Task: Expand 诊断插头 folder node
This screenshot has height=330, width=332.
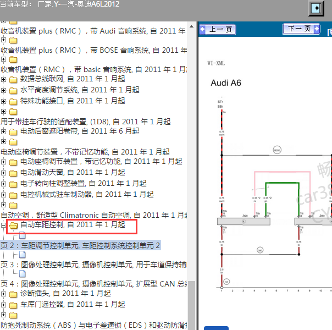Action: tap(3, 294)
